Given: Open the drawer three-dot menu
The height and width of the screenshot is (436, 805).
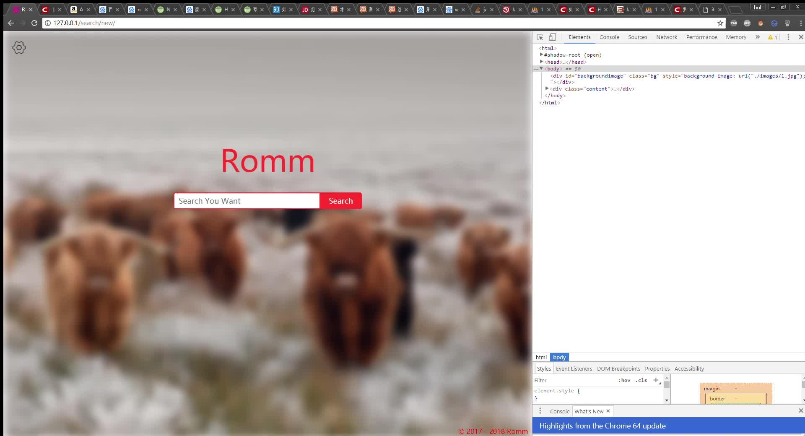Looking at the screenshot, I should pyautogui.click(x=540, y=411).
